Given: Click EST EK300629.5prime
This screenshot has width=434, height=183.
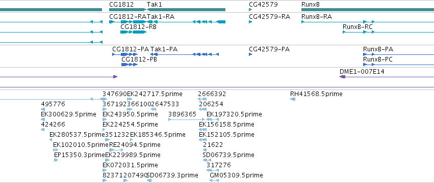Looking at the screenshot, I should click(69, 114).
